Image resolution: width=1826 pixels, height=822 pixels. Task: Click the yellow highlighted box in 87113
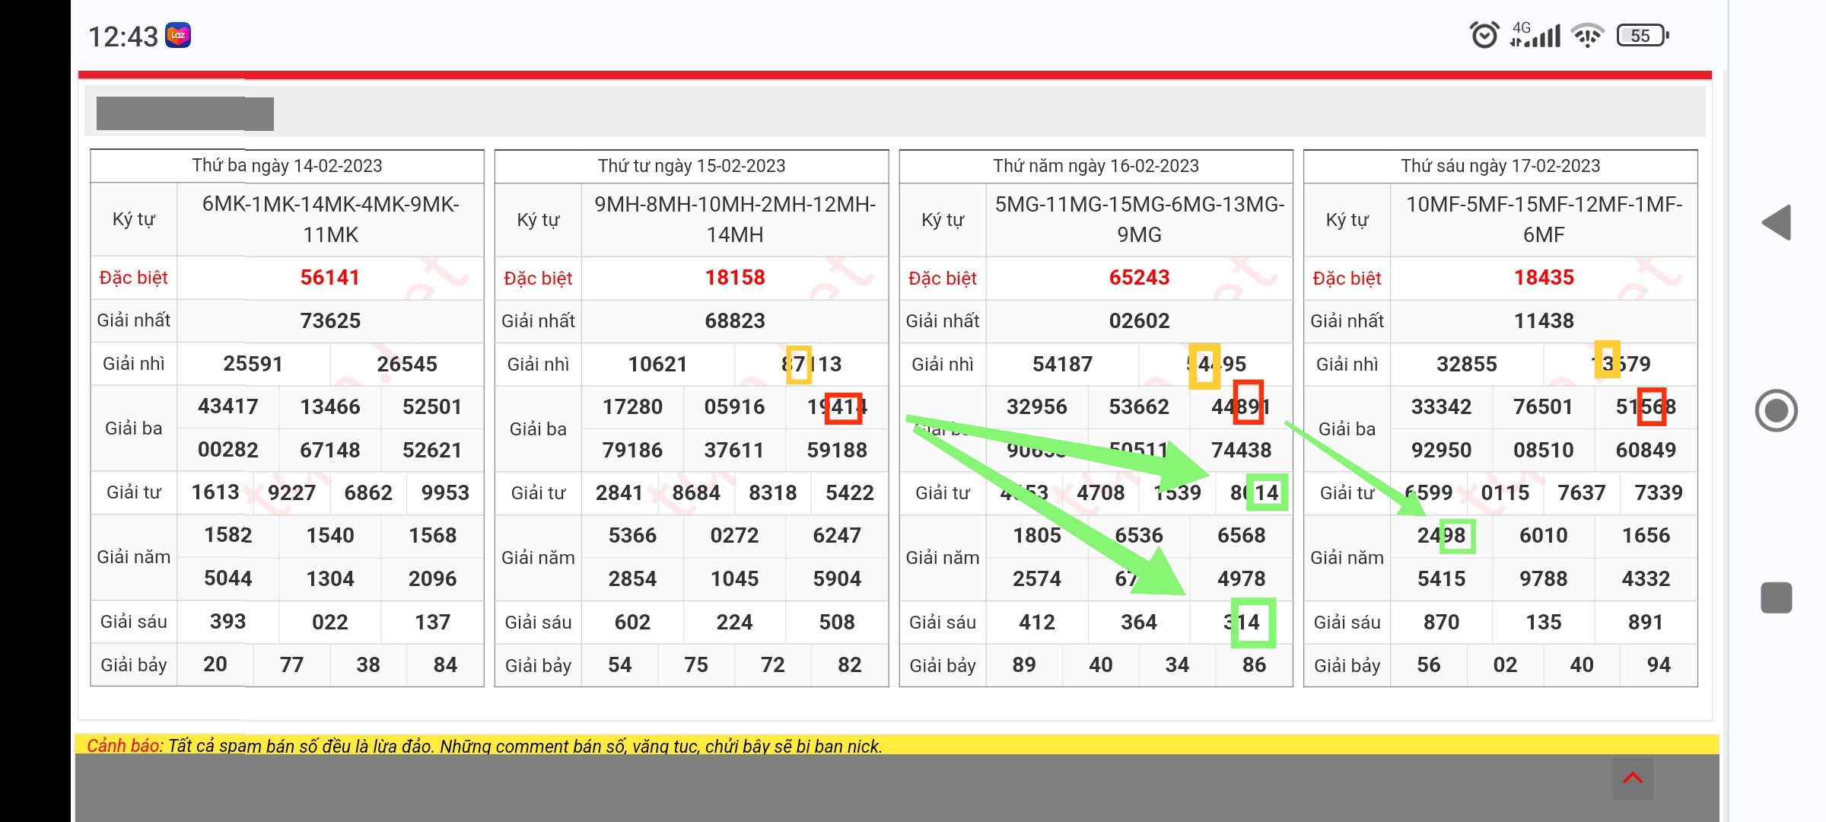point(798,364)
